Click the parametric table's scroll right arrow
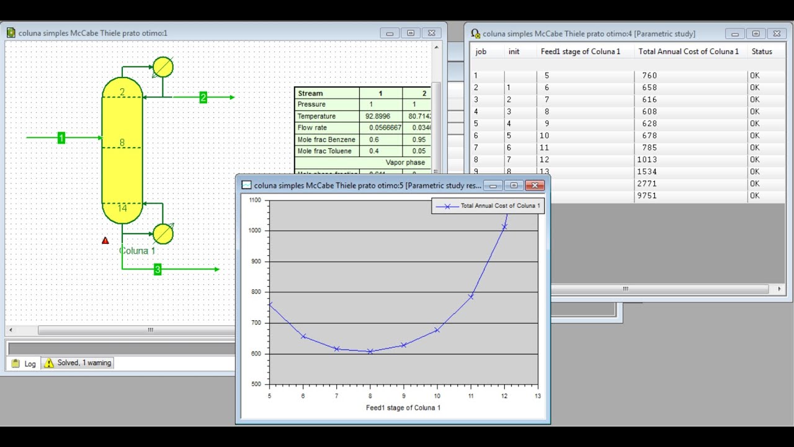Image resolution: width=794 pixels, height=447 pixels. [x=780, y=289]
